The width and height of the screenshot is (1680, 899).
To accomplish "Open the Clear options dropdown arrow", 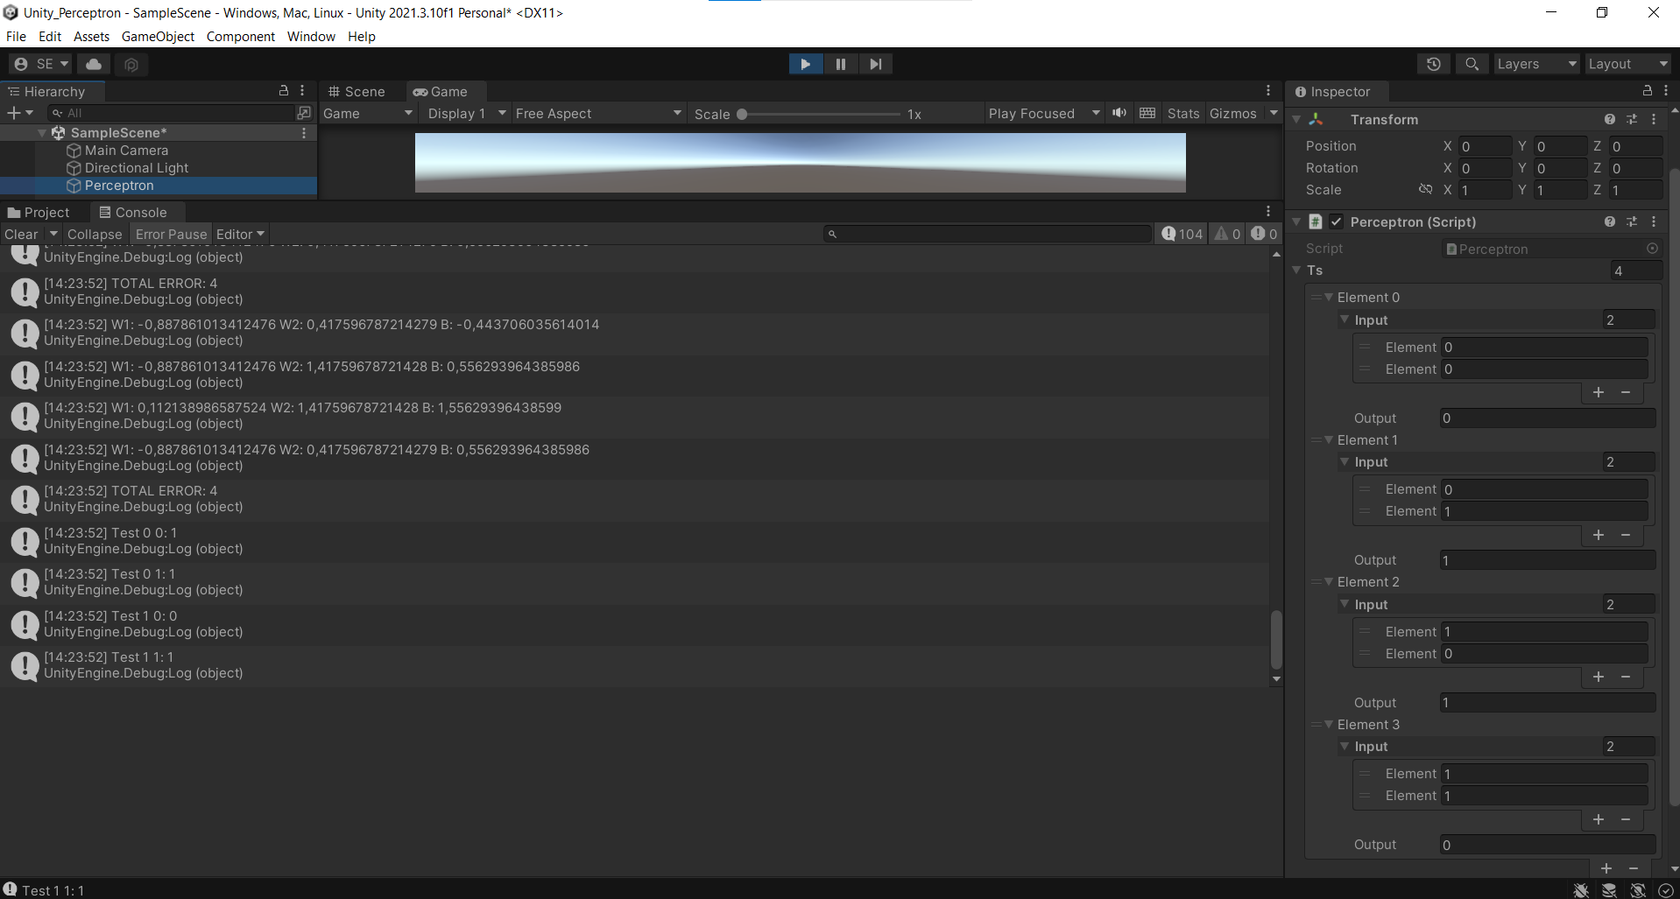I will pos(53,235).
